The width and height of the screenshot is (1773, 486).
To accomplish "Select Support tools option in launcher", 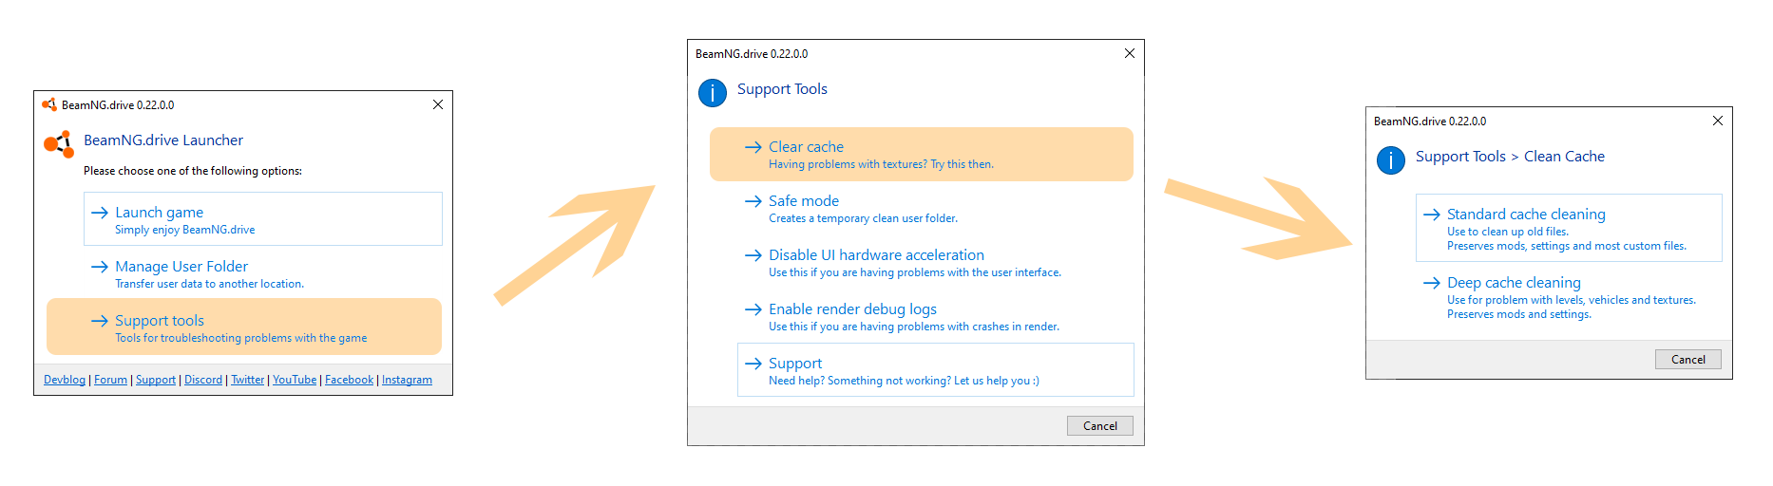I will tap(244, 327).
